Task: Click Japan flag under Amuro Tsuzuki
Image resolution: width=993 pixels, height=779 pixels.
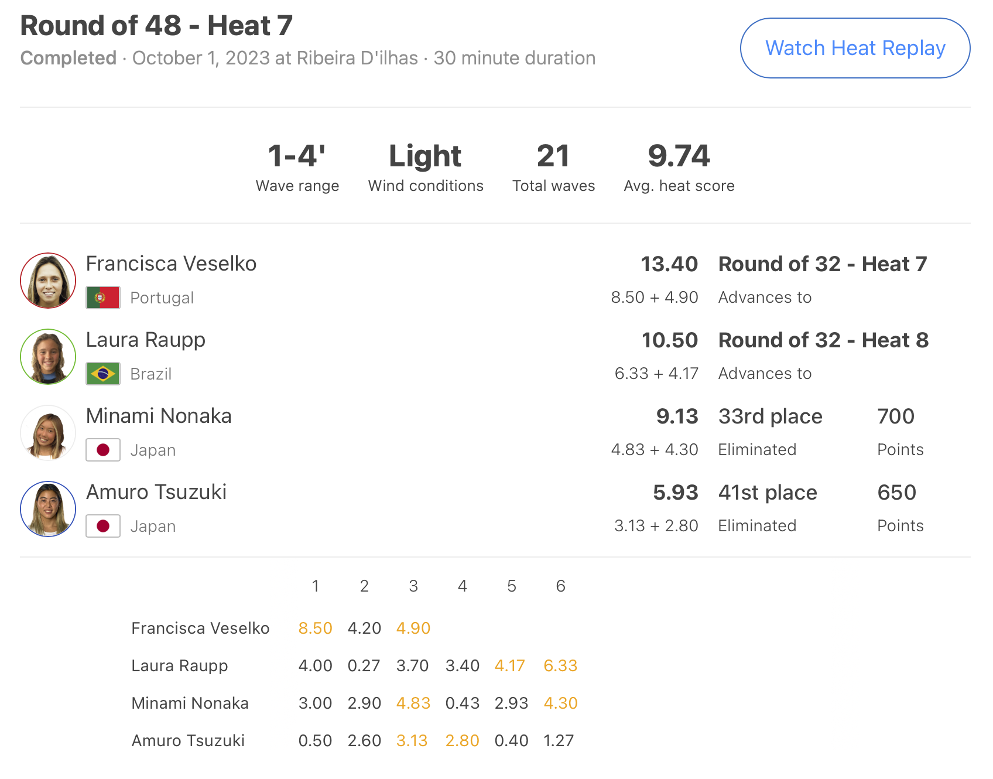Action: 103,526
